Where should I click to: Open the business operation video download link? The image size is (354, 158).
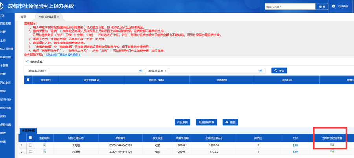tap(63, 55)
